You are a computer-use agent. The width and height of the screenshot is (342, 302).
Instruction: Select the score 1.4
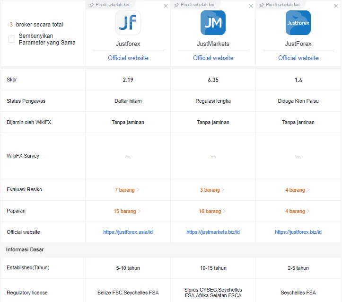pos(298,80)
